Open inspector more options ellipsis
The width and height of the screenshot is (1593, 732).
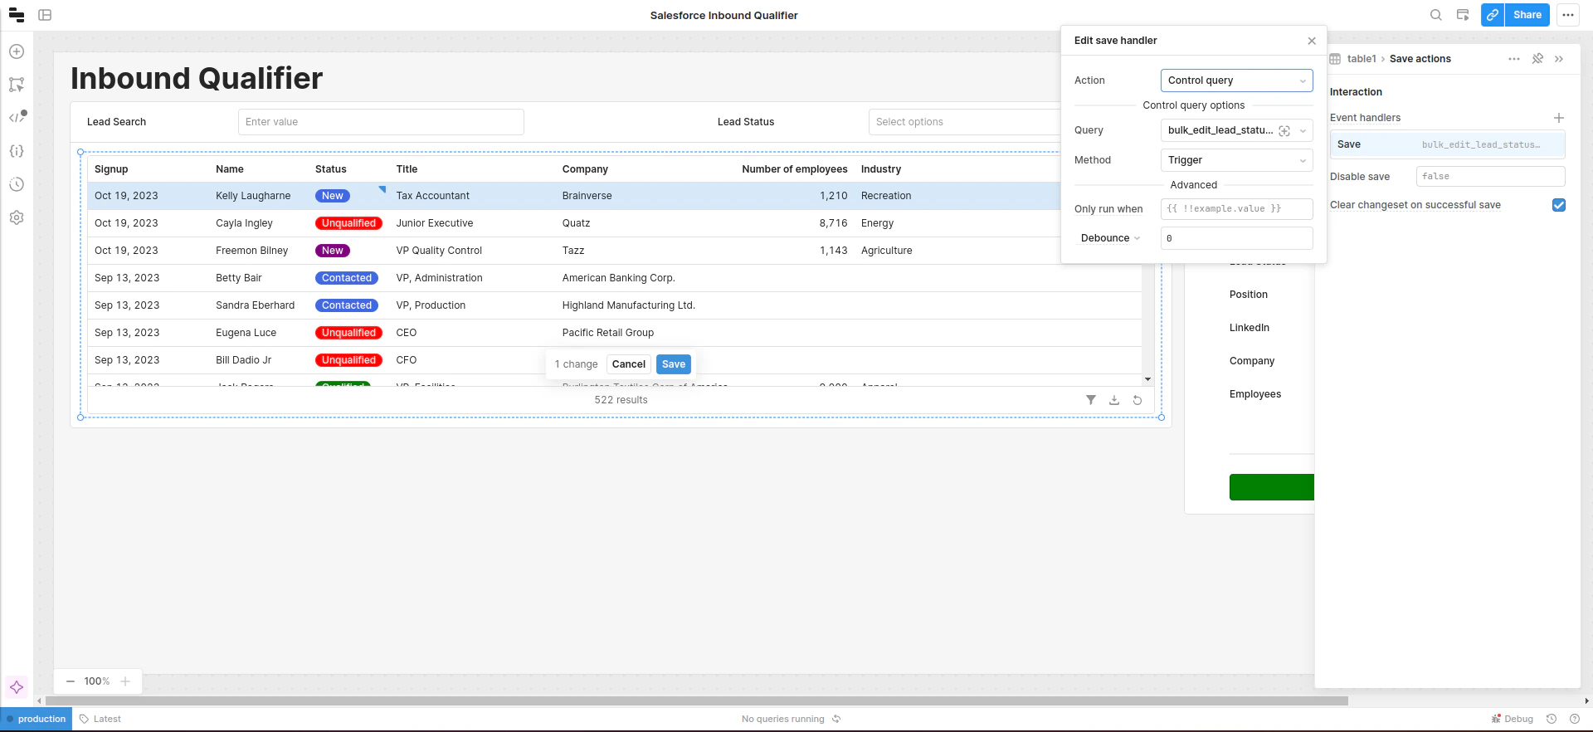(1514, 59)
